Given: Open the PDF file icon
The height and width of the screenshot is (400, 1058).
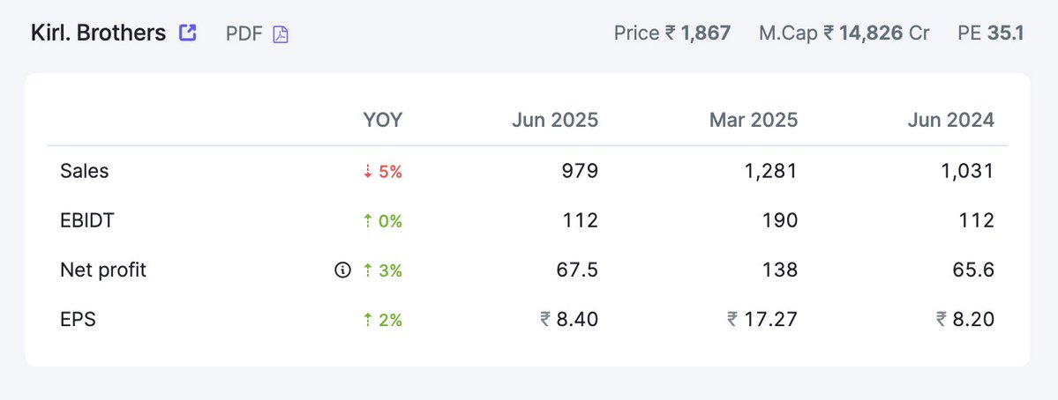Looking at the screenshot, I should coord(281,33).
